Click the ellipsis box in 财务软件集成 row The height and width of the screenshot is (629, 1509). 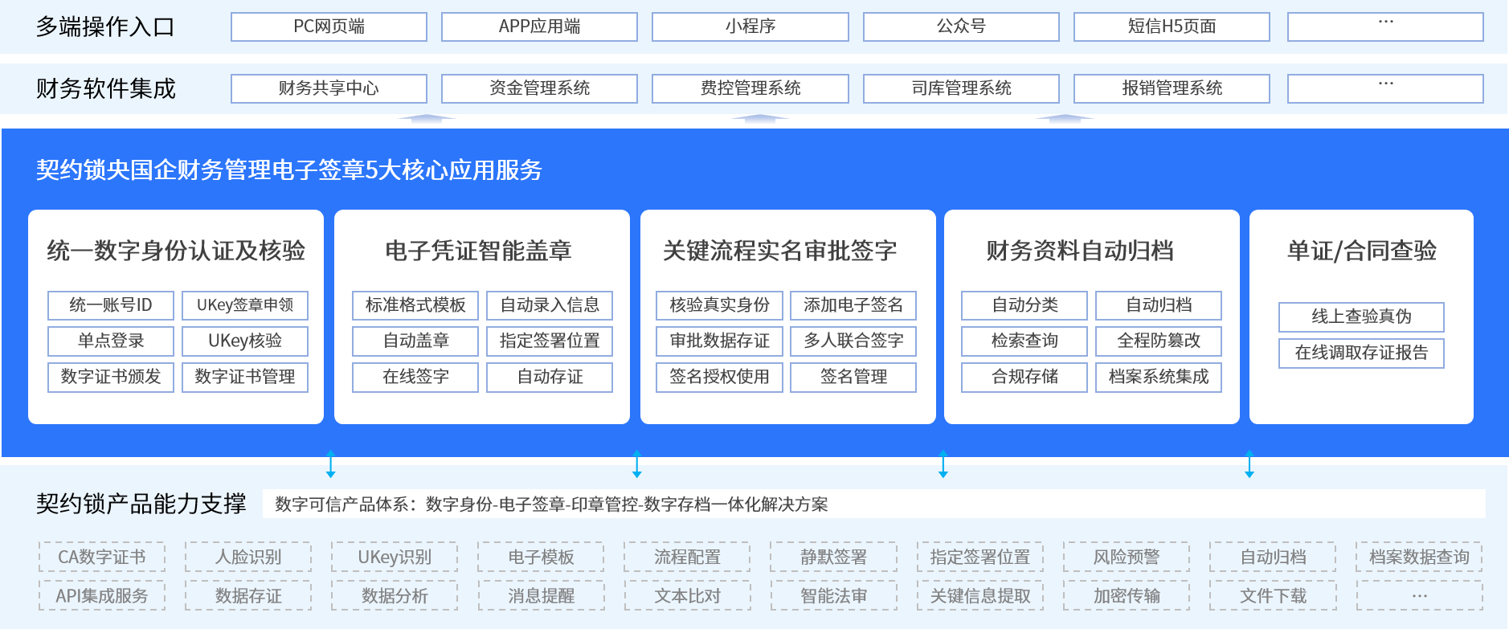(x=1385, y=88)
